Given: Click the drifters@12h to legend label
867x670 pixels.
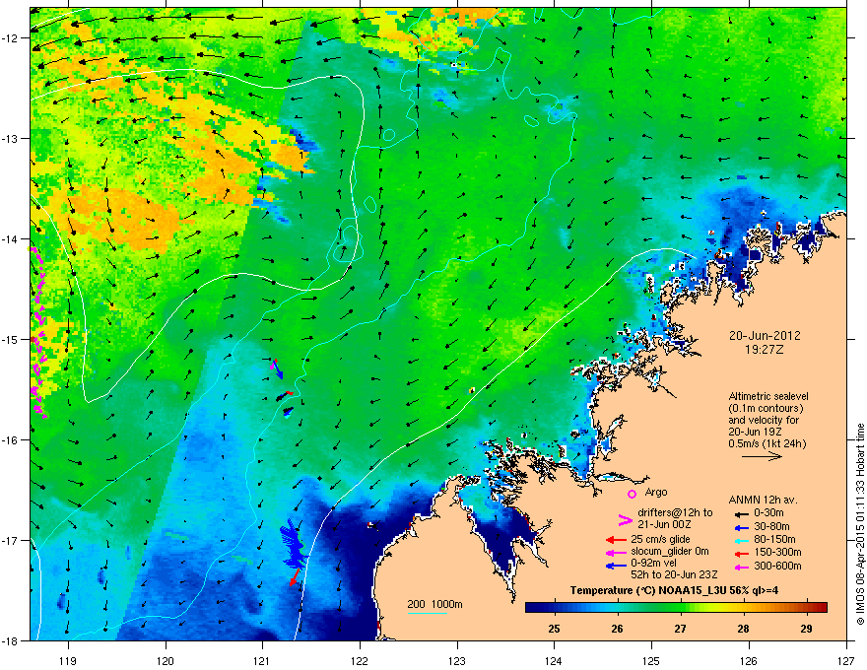Looking at the screenshot, I should [x=675, y=513].
